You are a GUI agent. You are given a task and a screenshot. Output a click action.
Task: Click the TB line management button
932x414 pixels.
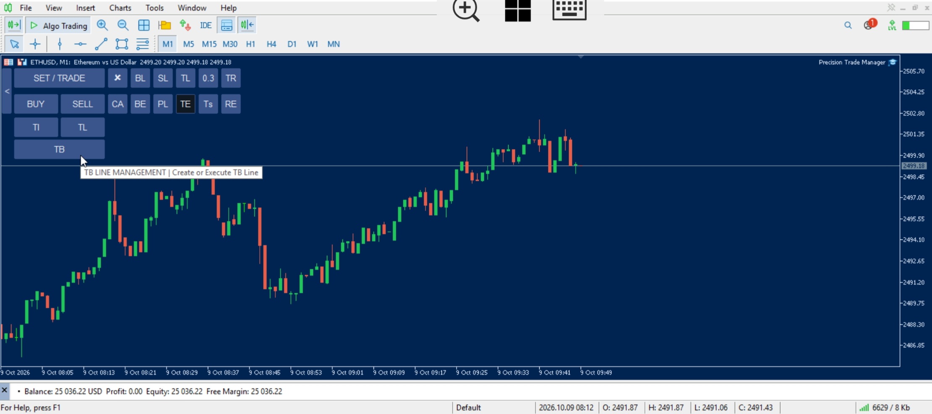(59, 149)
